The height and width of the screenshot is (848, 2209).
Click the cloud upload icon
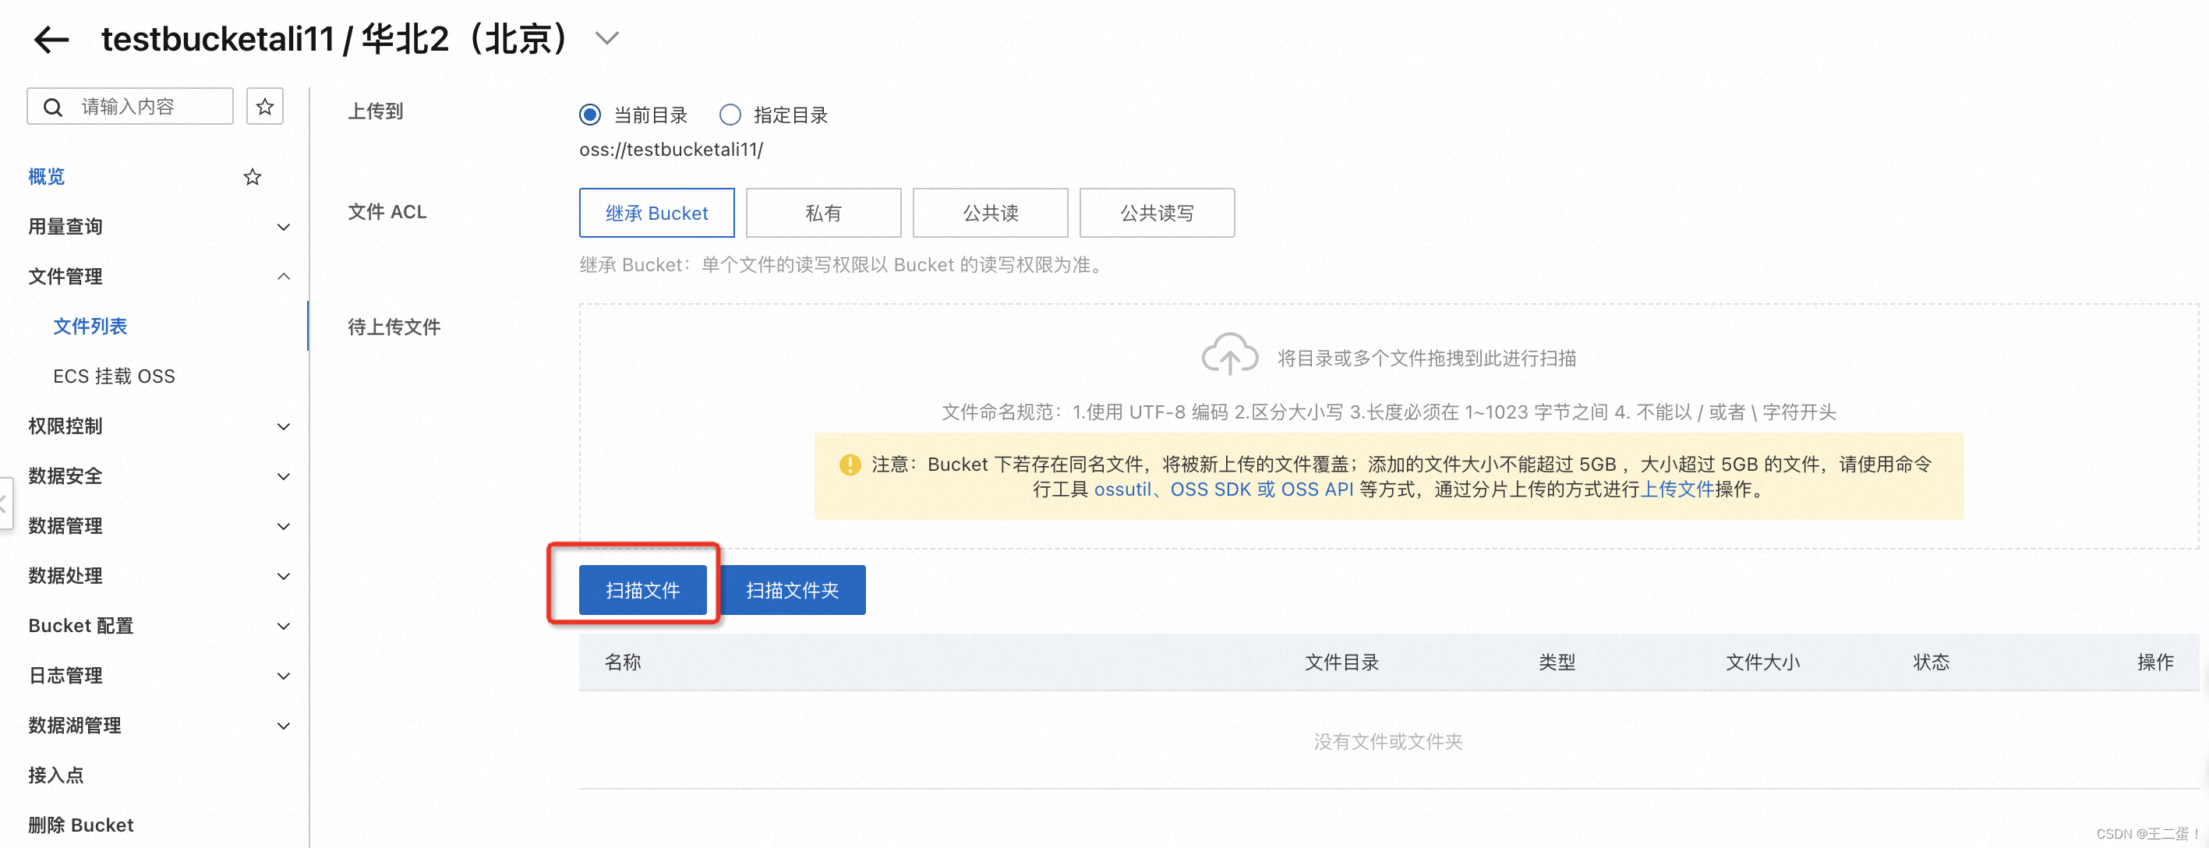[1230, 354]
